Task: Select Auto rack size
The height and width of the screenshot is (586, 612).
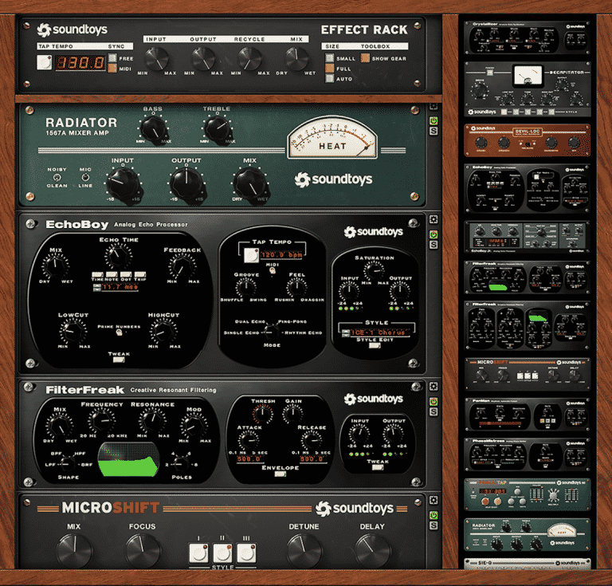Action: click(x=330, y=78)
